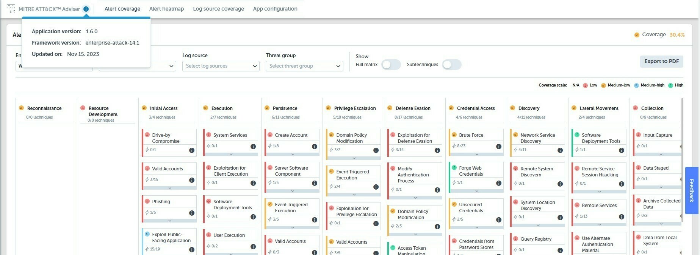The image size is (700, 255).
Task: Open info for Drive-by Compromise card
Action: [x=192, y=150]
